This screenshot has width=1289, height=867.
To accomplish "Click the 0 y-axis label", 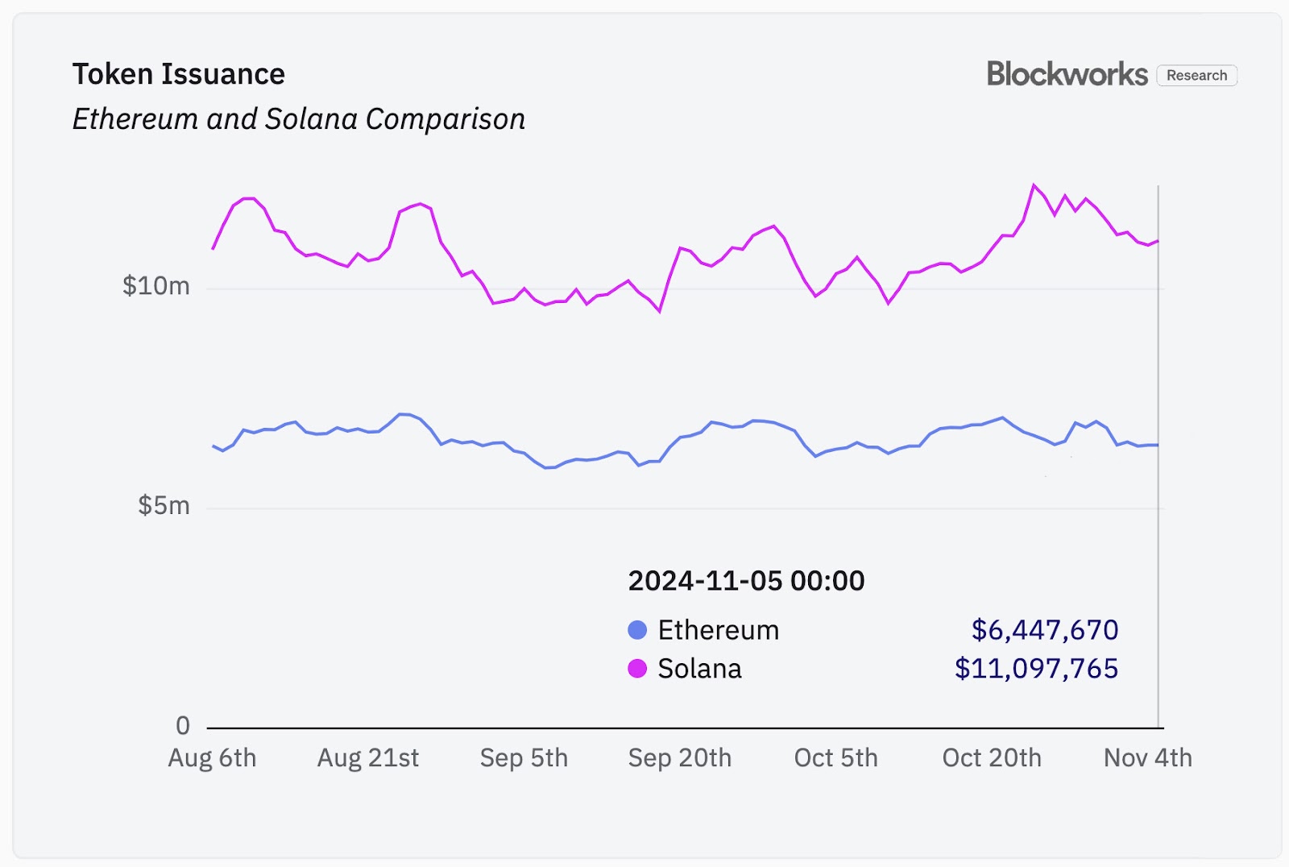I will [x=183, y=726].
